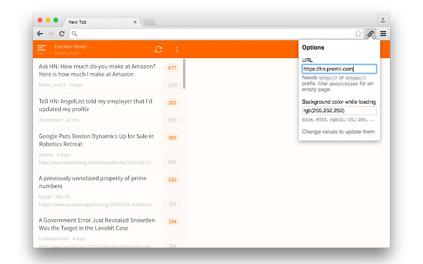Open the 'Tell HN: AngelList told my employer' story
423x264 pixels.
tap(95, 105)
